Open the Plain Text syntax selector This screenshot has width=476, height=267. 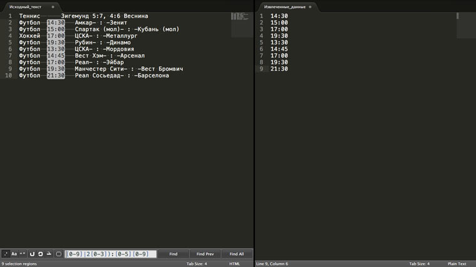point(457,264)
